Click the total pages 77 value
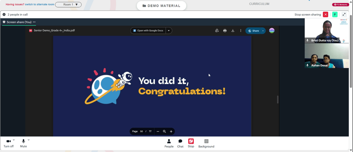The image size is (353, 152). click(150, 131)
